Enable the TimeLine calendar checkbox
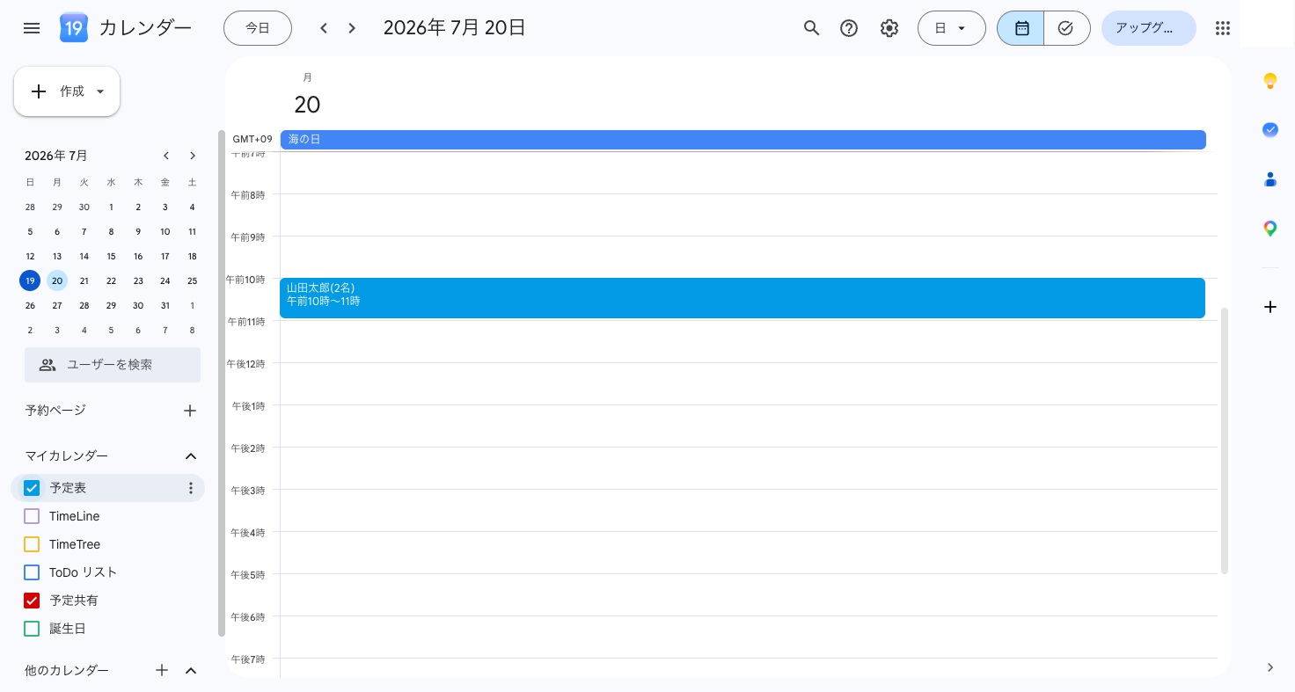1295x692 pixels. pyautogui.click(x=32, y=516)
